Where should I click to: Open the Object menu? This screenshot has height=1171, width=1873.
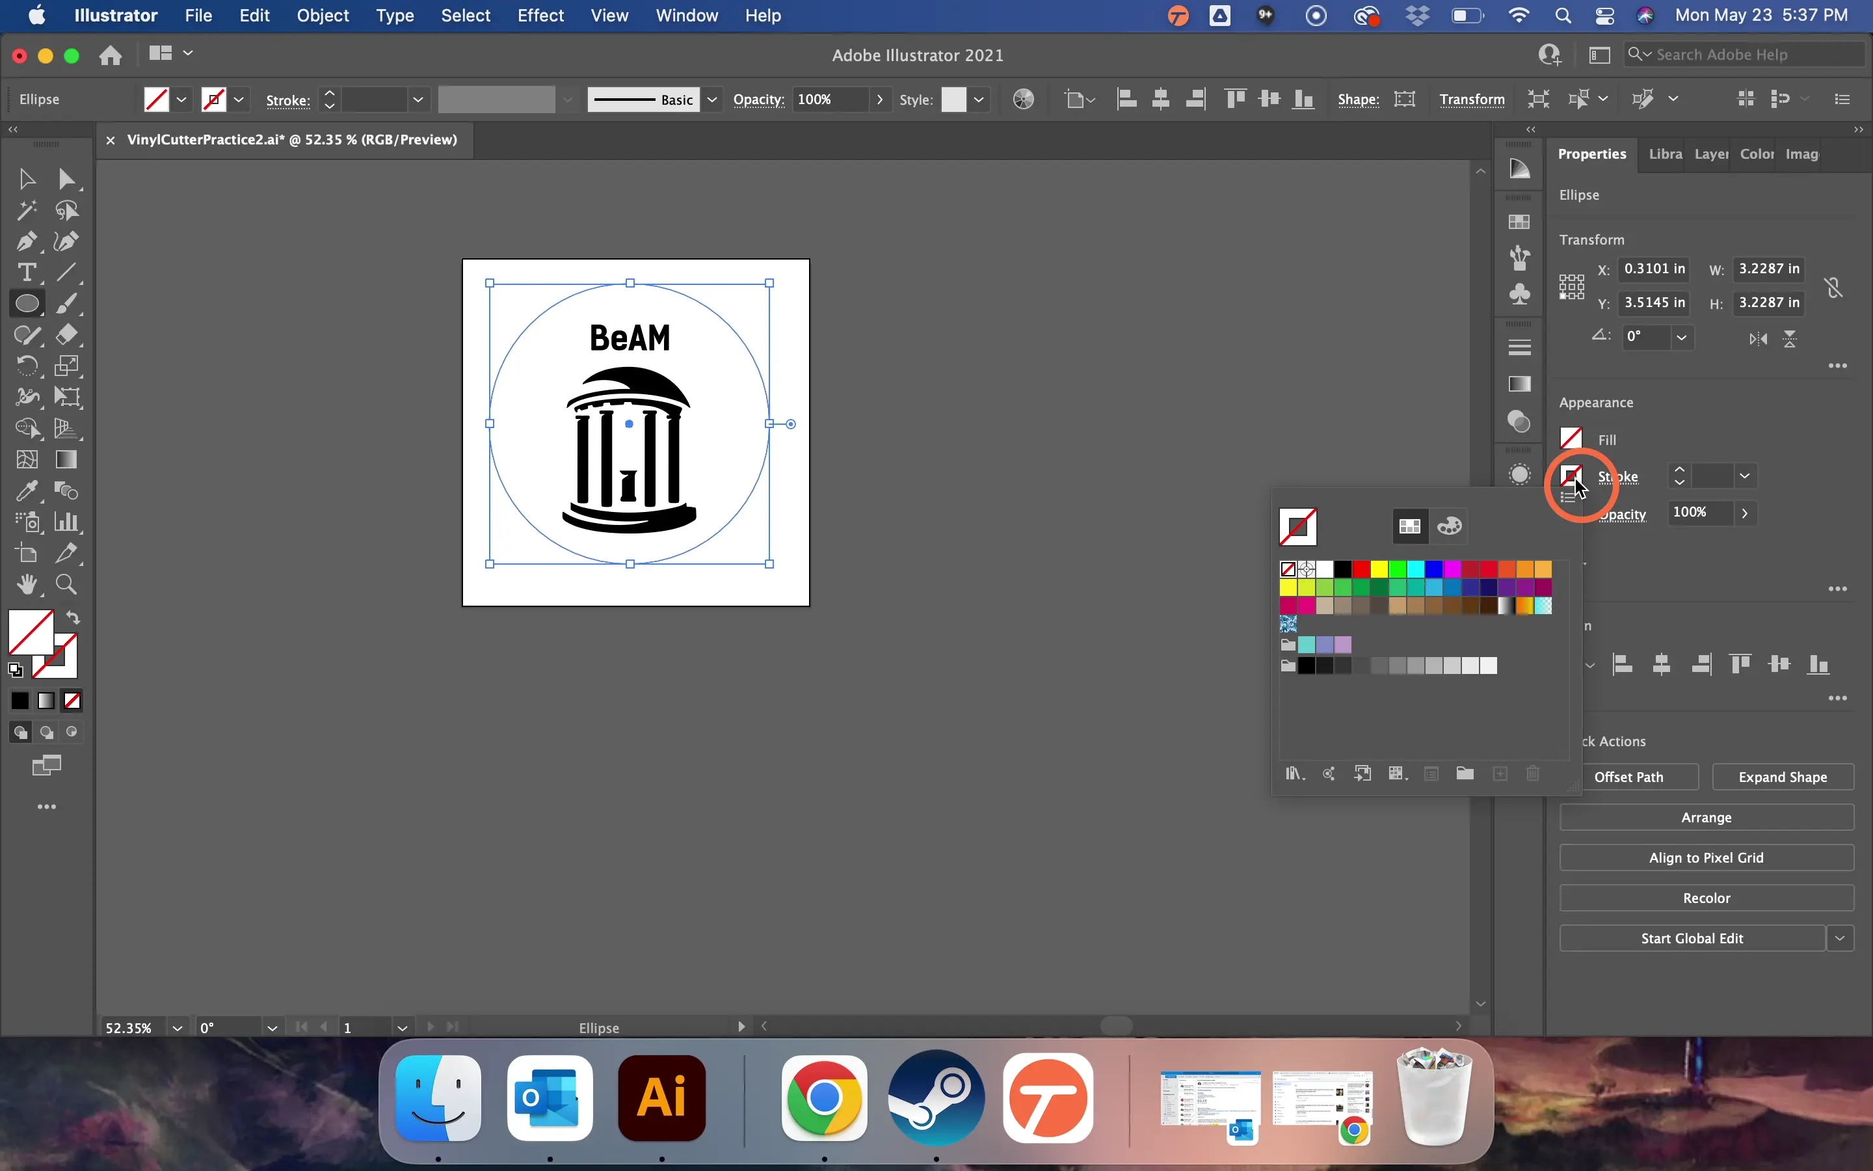323,16
